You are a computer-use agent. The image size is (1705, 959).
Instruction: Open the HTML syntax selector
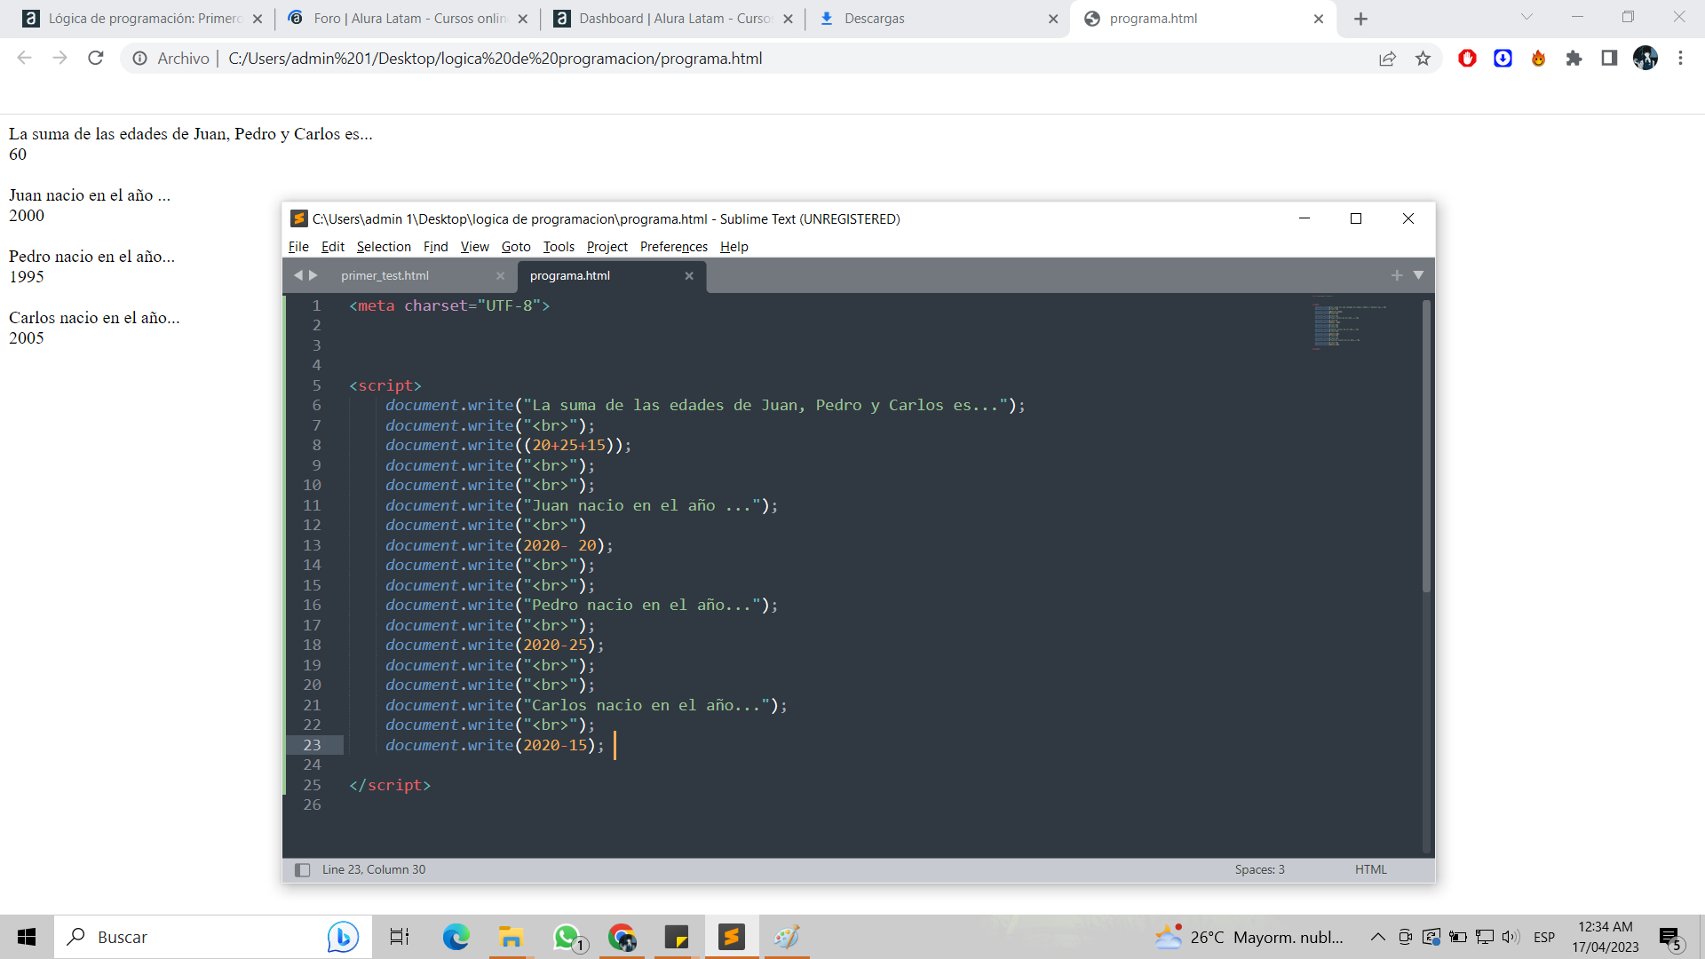pos(1370,870)
